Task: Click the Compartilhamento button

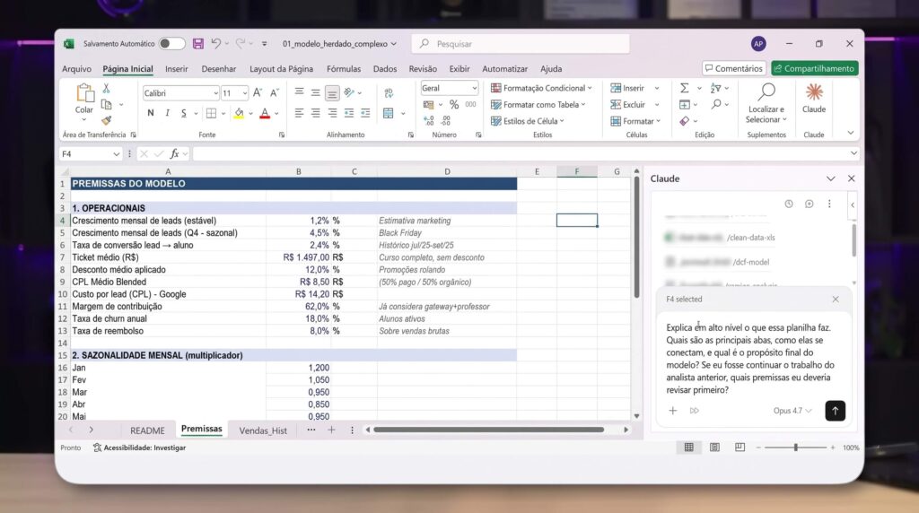Action: [815, 68]
